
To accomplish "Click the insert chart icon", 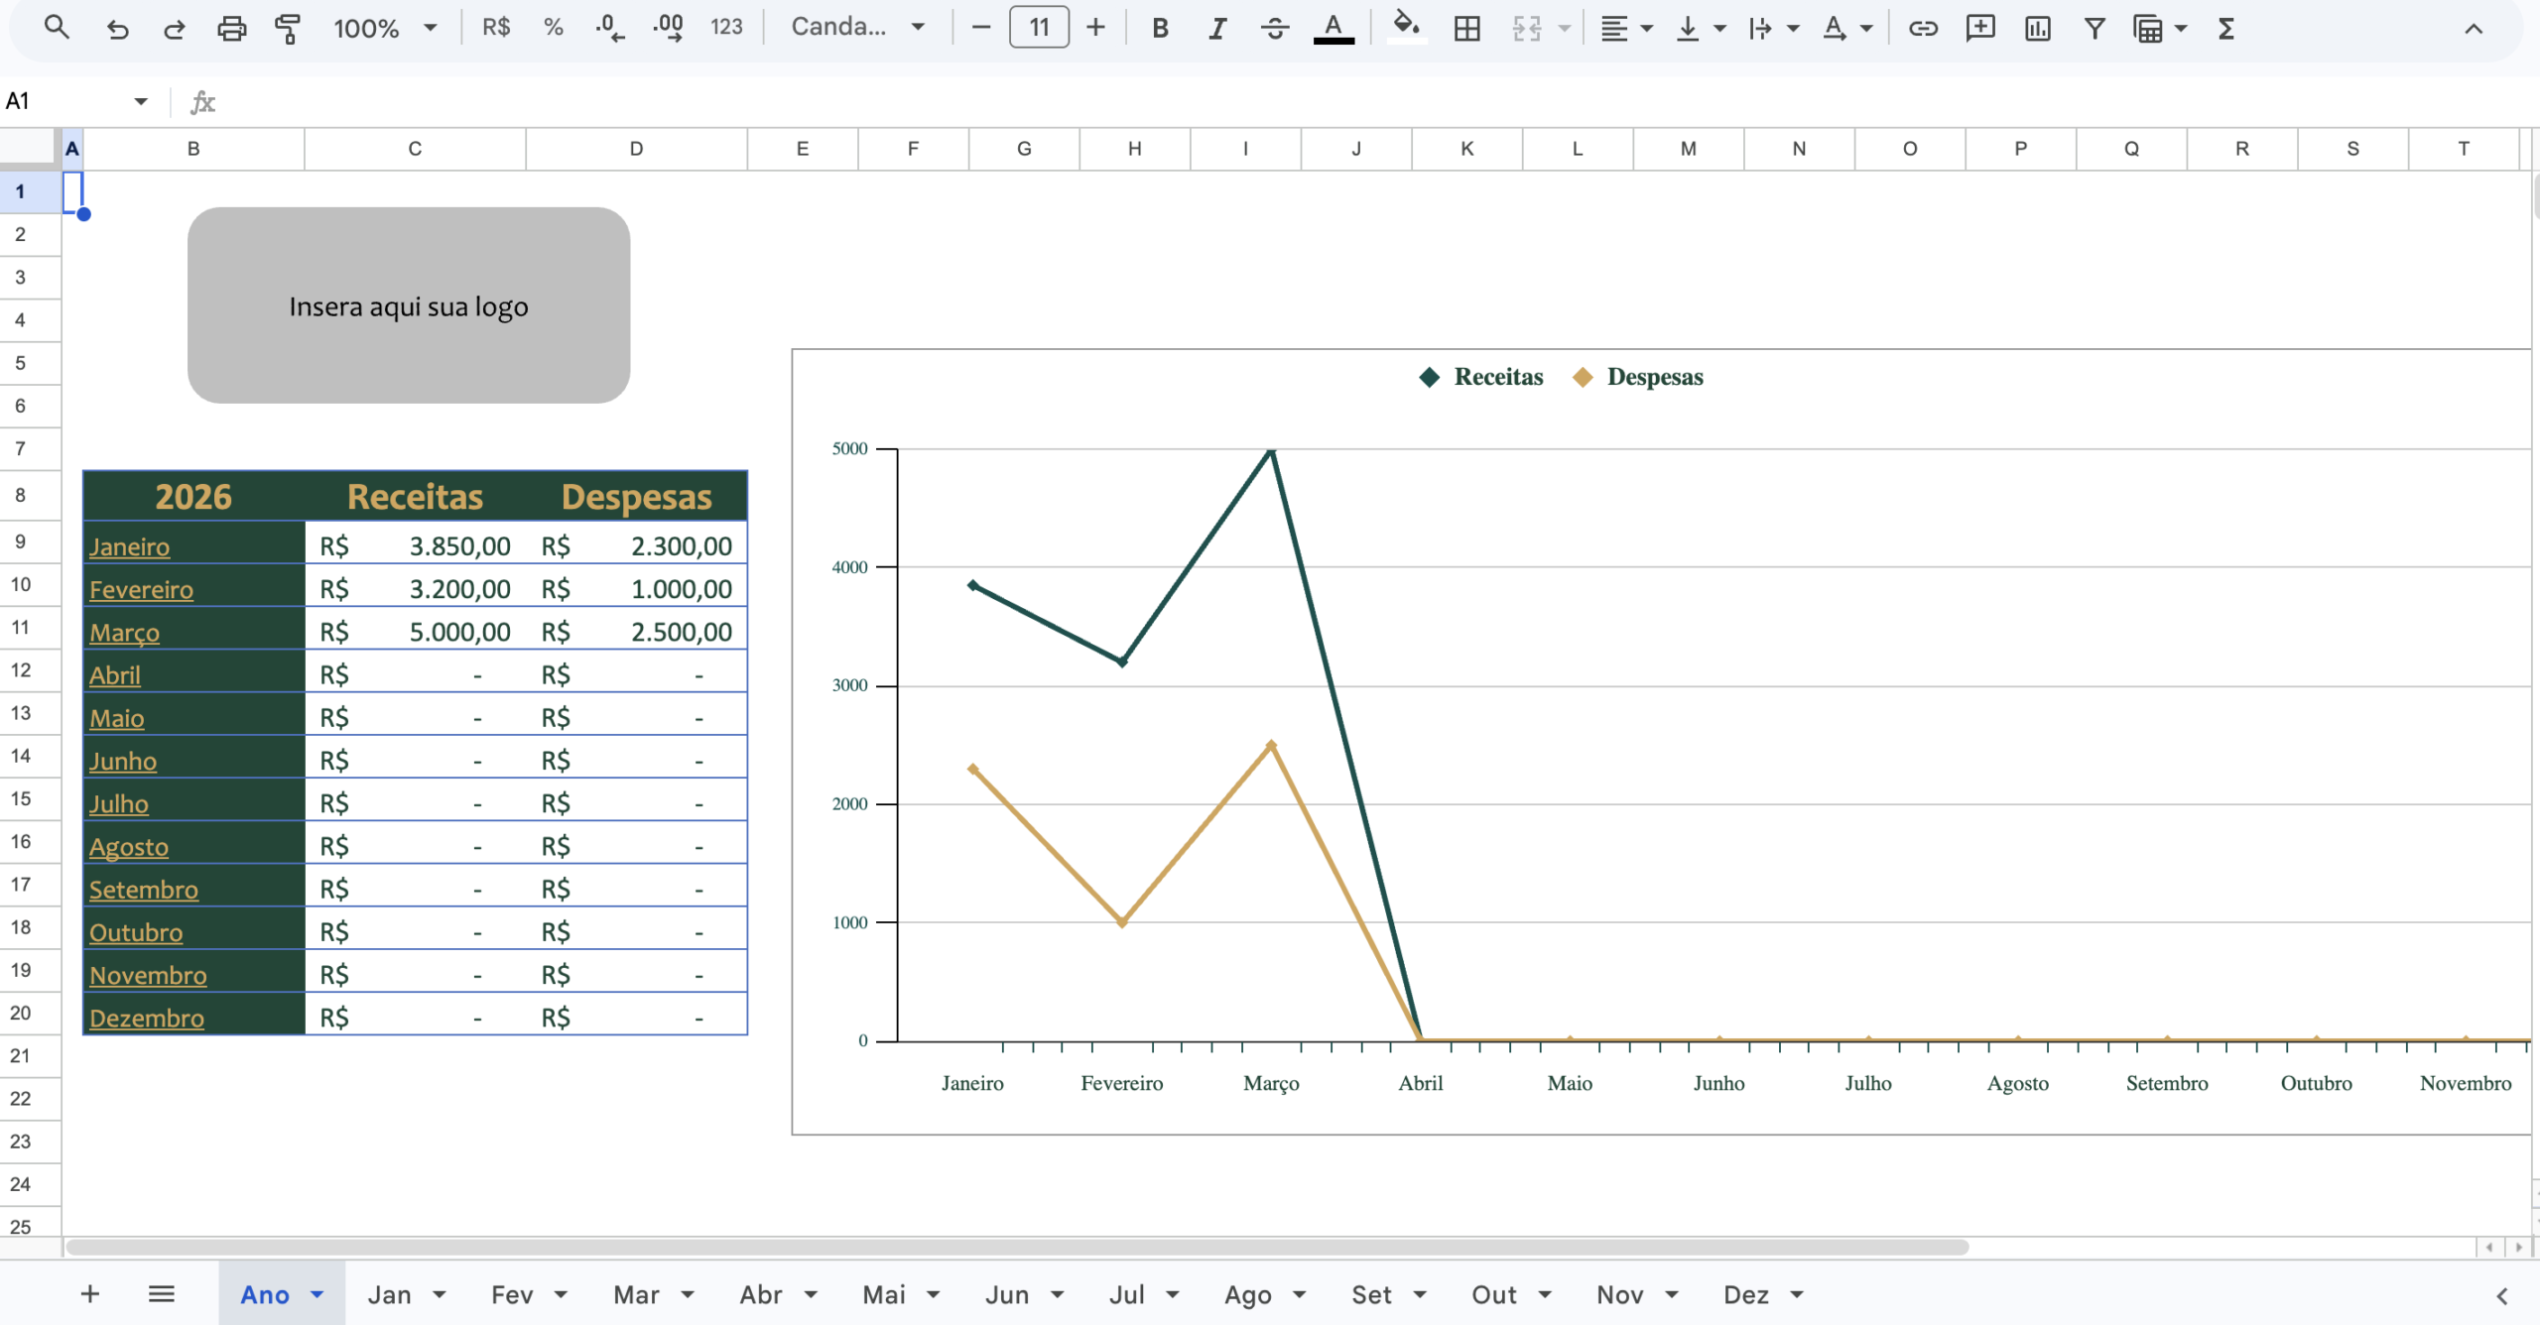I will tap(2037, 28).
